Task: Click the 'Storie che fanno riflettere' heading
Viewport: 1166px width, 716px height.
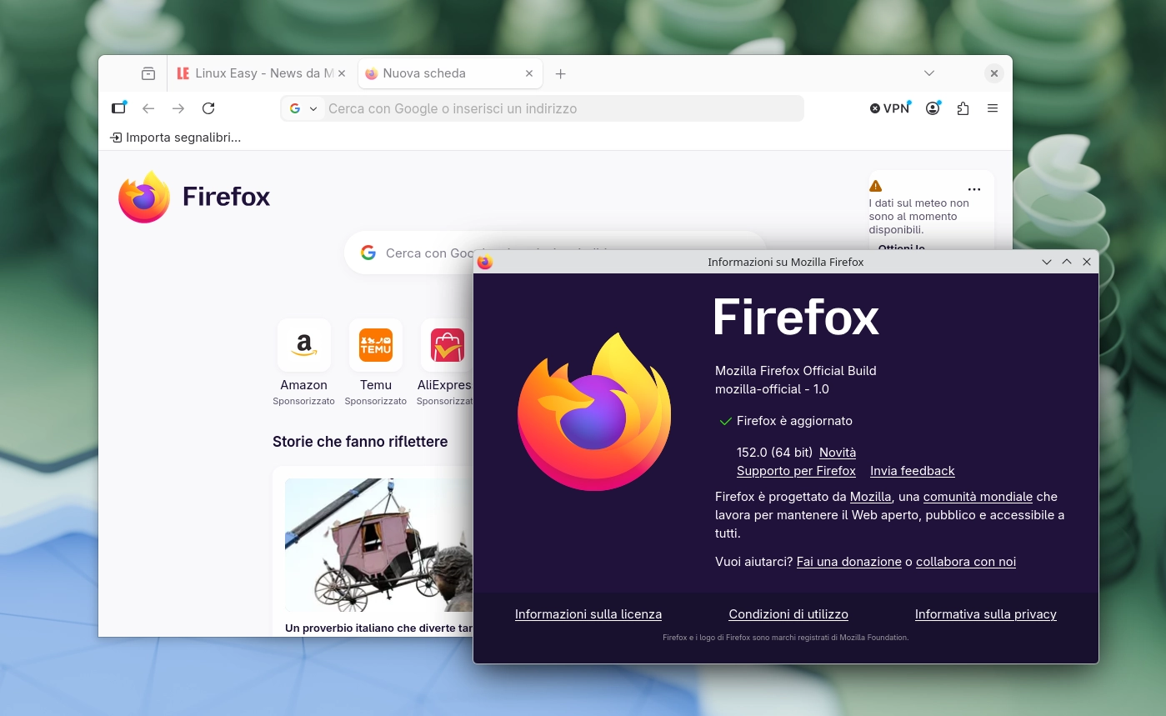Action: [x=360, y=442]
